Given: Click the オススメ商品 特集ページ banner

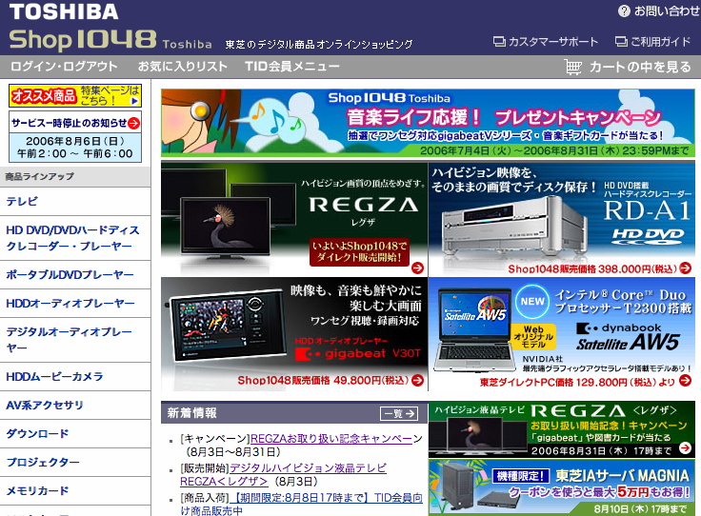Looking at the screenshot, I should click(75, 95).
